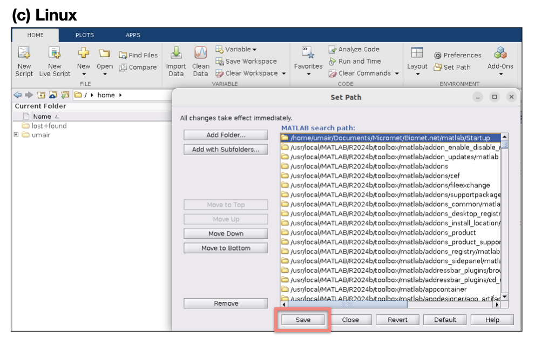Open Preferences gear
Screen dimensions: 535x344
coord(458,55)
